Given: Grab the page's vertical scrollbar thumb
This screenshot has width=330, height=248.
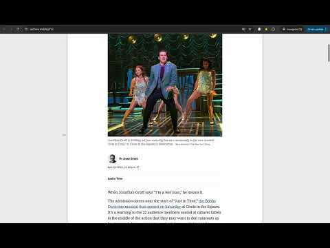Looking at the screenshot, I should click(x=329, y=52).
